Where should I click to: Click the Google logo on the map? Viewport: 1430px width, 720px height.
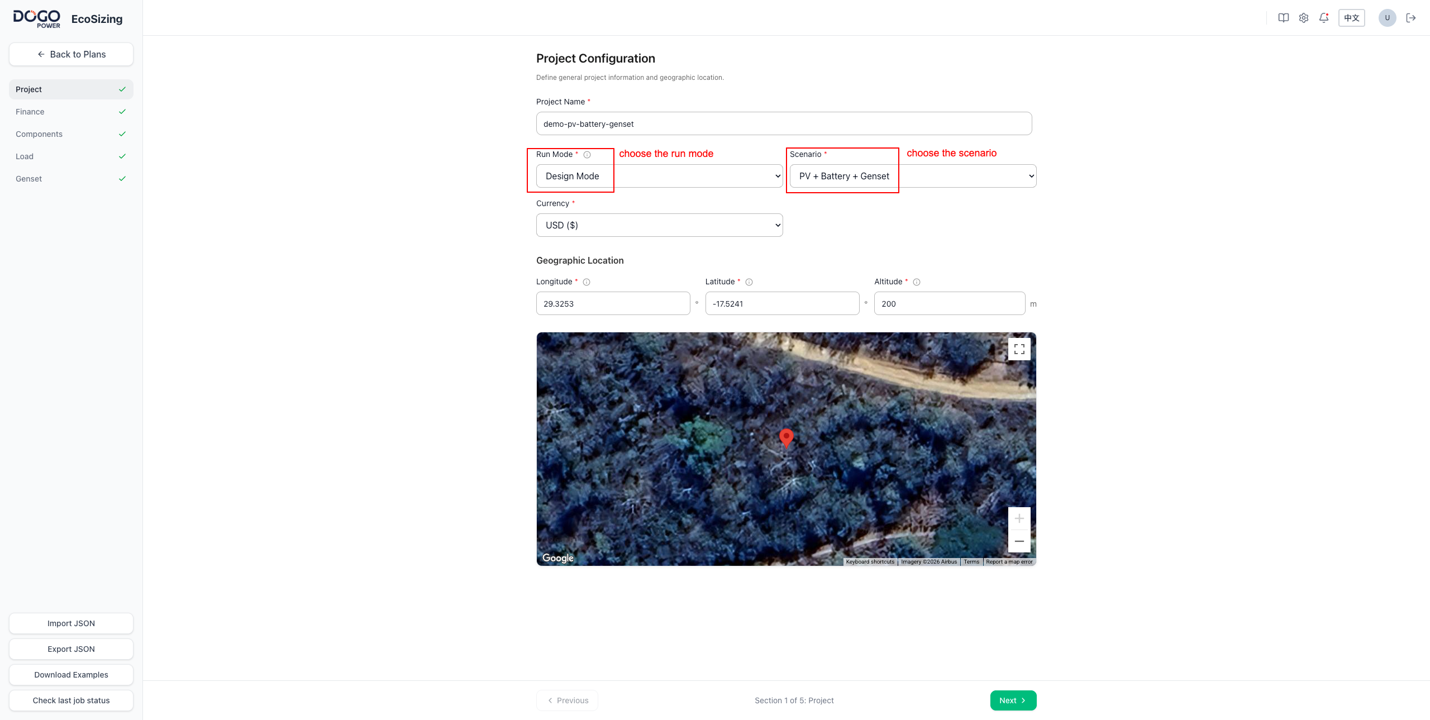[557, 558]
